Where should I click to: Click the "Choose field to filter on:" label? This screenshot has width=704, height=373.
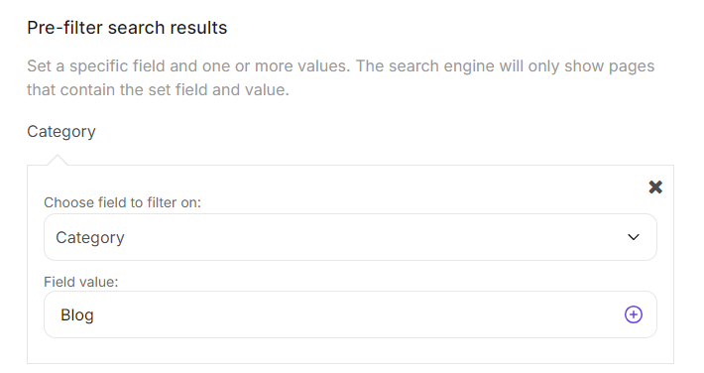click(x=122, y=202)
